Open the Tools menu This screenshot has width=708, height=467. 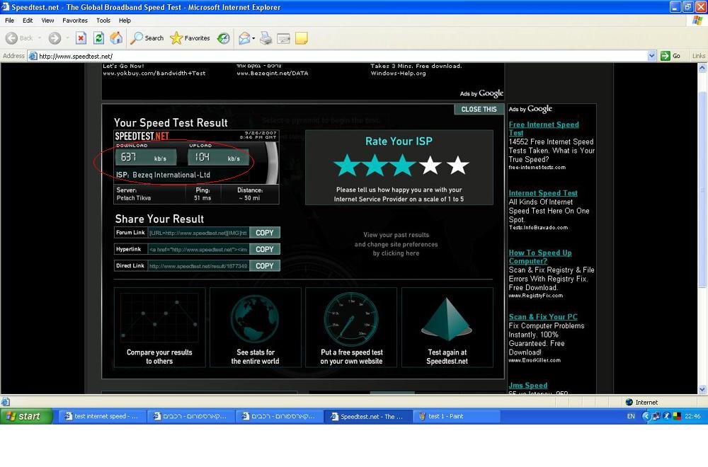click(103, 21)
